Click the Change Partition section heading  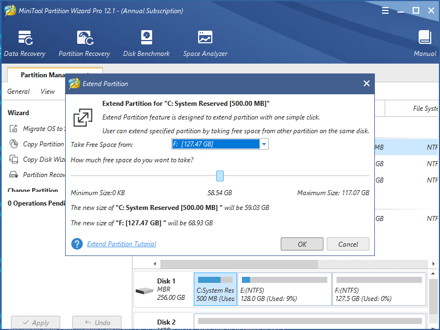[33, 190]
